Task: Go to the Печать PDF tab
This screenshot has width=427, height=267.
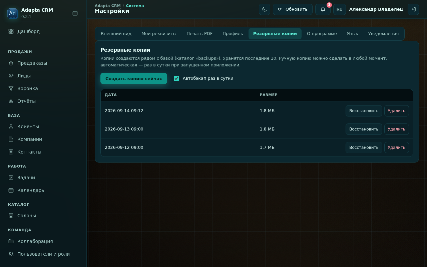Action: point(199,34)
